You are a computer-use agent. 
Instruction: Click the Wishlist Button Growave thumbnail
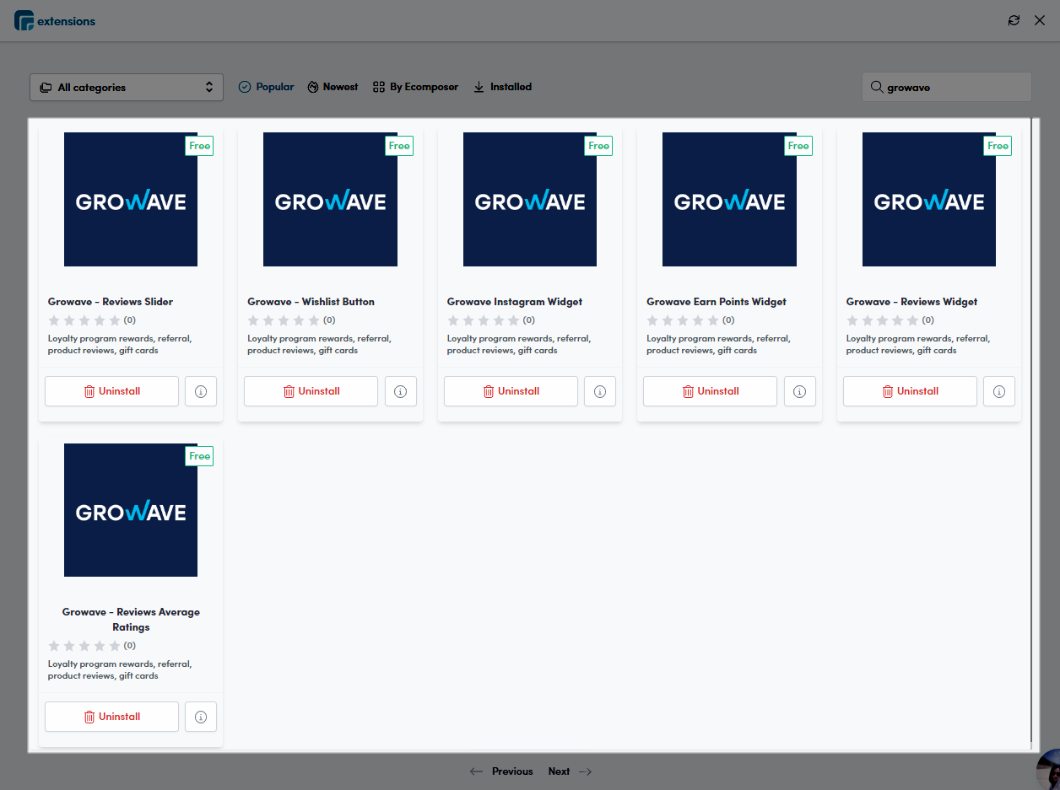coord(330,200)
